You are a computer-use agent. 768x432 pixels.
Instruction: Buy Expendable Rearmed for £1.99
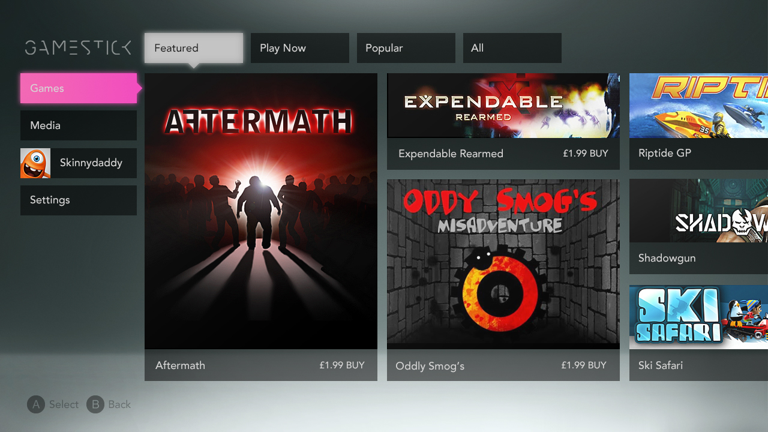click(x=586, y=154)
